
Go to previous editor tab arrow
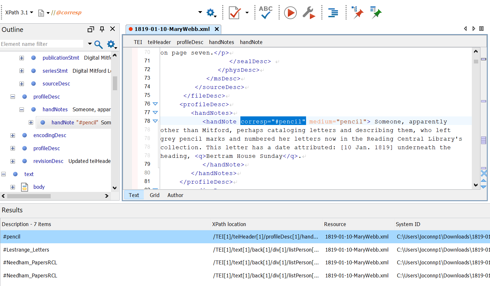pyautogui.click(x=465, y=29)
